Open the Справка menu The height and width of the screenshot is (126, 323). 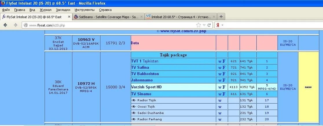tap(105, 10)
